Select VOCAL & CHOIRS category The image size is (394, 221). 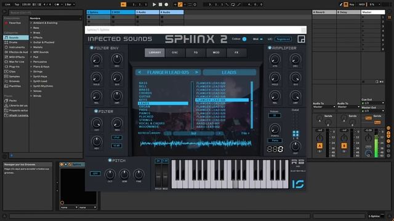[152, 123]
